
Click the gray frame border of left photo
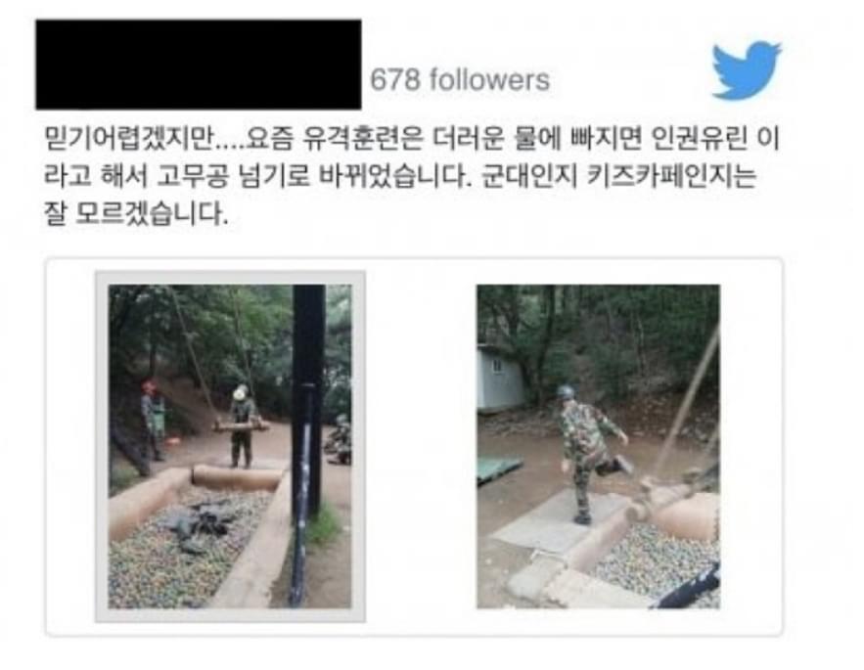(102, 446)
